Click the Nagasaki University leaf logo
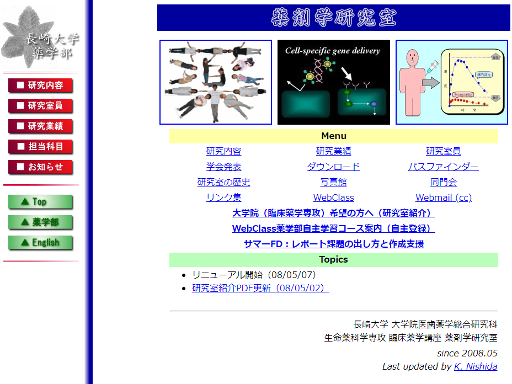This screenshot has width=512, height=384. coord(40,38)
